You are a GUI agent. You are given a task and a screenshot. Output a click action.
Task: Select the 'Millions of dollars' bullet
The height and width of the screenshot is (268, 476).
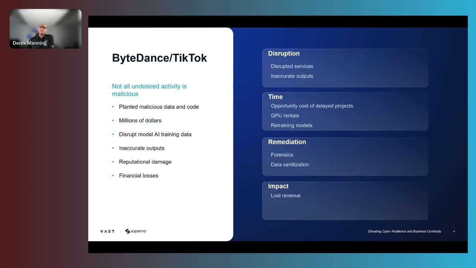[140, 121]
